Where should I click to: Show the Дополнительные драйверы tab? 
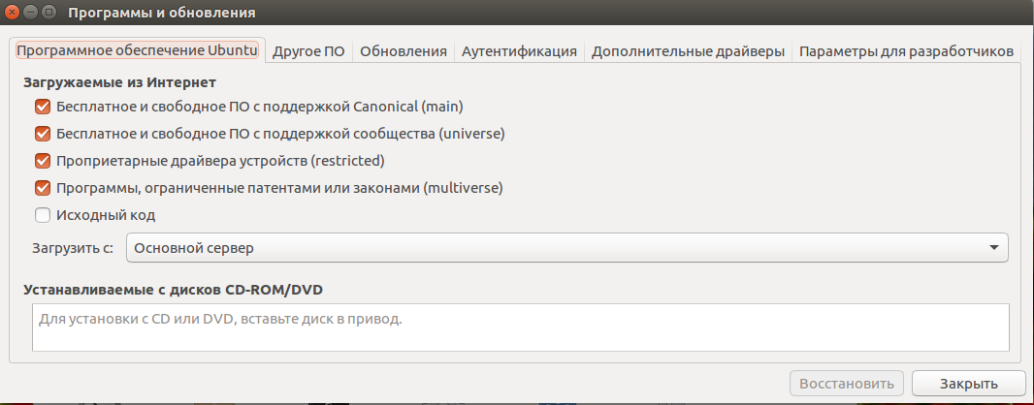coord(688,51)
